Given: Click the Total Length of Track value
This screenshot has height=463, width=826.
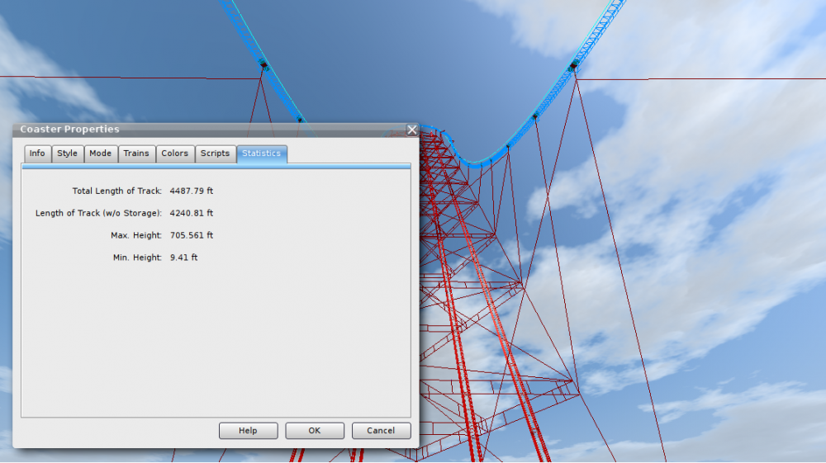Looking at the screenshot, I should (192, 191).
